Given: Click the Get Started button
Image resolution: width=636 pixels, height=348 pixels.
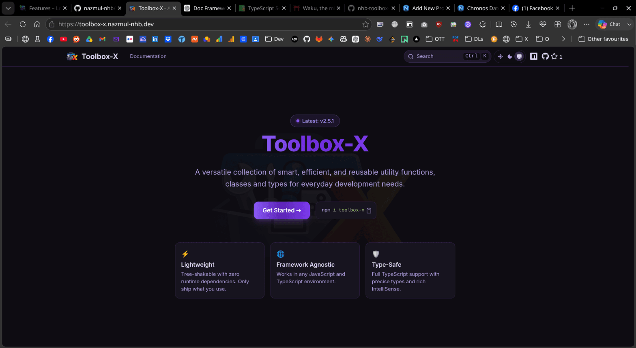Looking at the screenshot, I should click(x=282, y=210).
